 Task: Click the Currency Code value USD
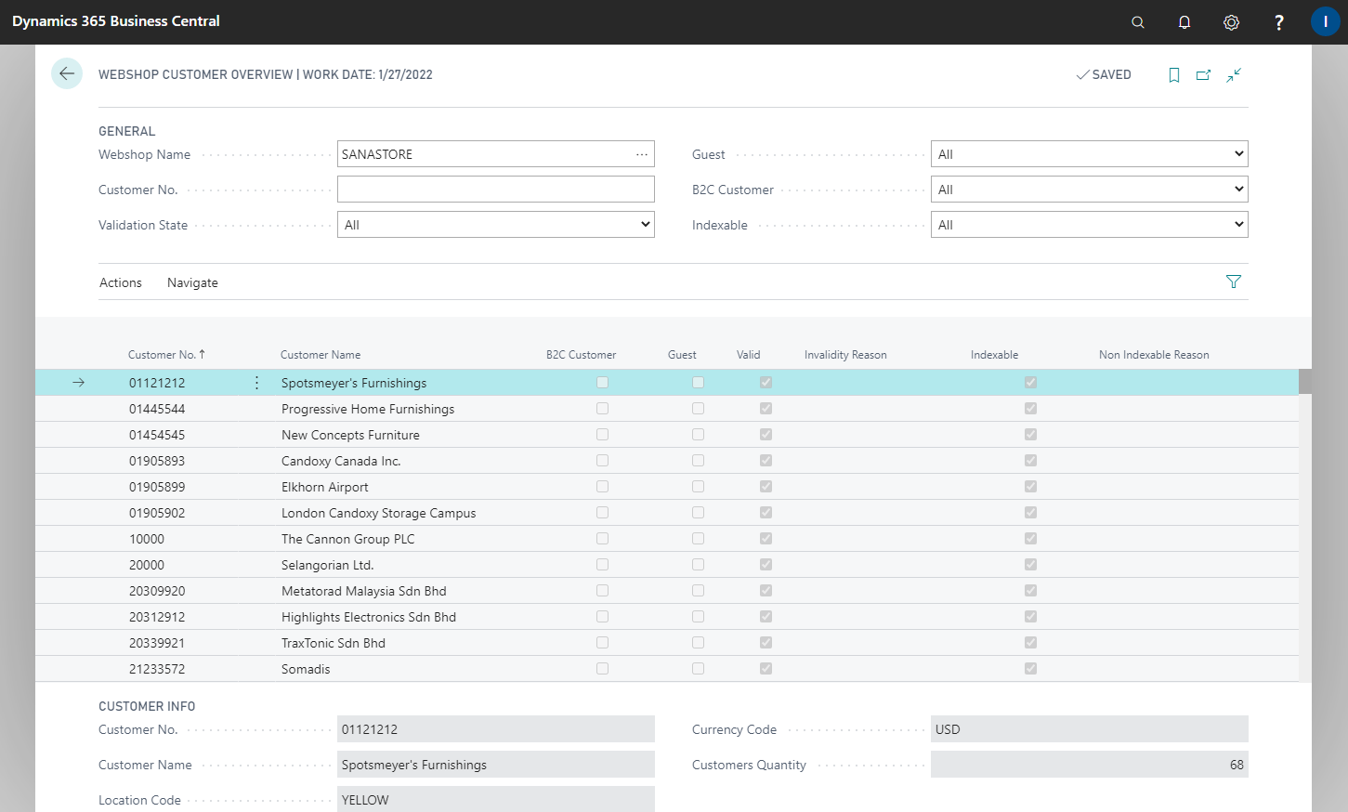[1089, 729]
